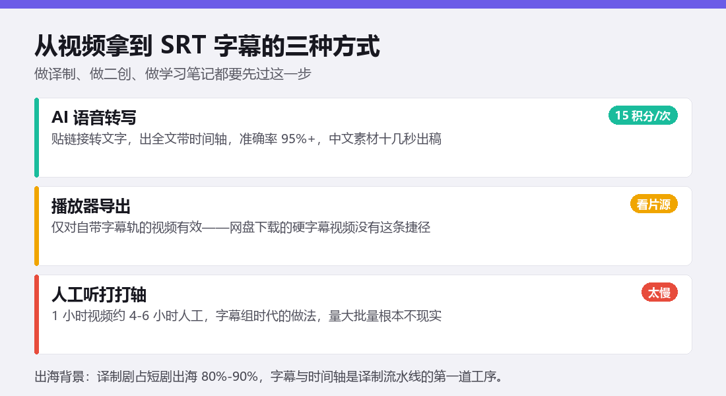Viewport: 726px width, 396px height.
Task: Click subtitle 做译制、做二创、做学习笔记都要先过这一步
Action: tap(173, 74)
